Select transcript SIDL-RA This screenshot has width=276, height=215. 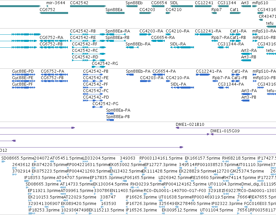[x=182, y=47]
